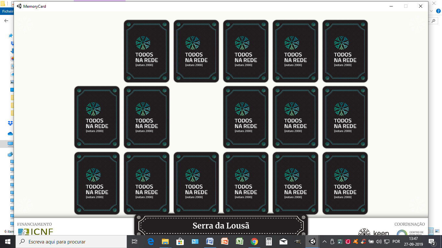The image size is (442, 248).
Task: Open Word from the taskbar
Action: (210, 242)
